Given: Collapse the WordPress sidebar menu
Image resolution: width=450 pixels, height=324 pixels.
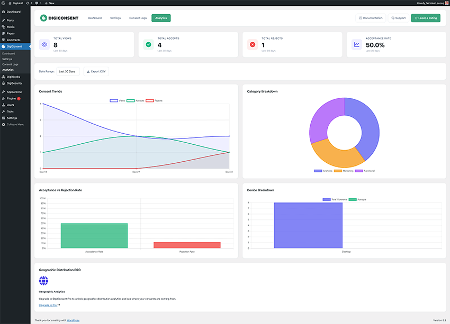Looking at the screenshot, I should point(14,124).
